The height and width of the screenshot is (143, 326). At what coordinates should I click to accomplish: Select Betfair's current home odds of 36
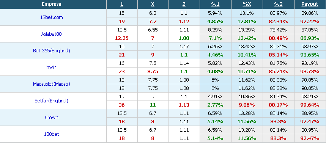pyautogui.click(x=122, y=105)
